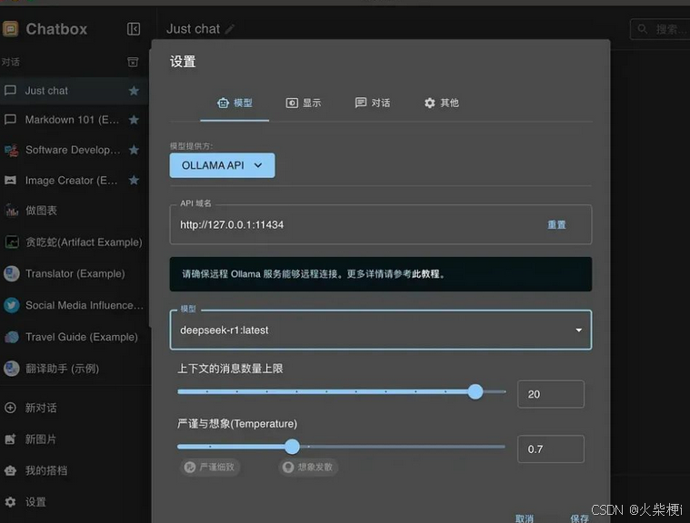Open the deepseek-r1:latest model dropdown
This screenshot has height=523, width=690.
(381, 331)
